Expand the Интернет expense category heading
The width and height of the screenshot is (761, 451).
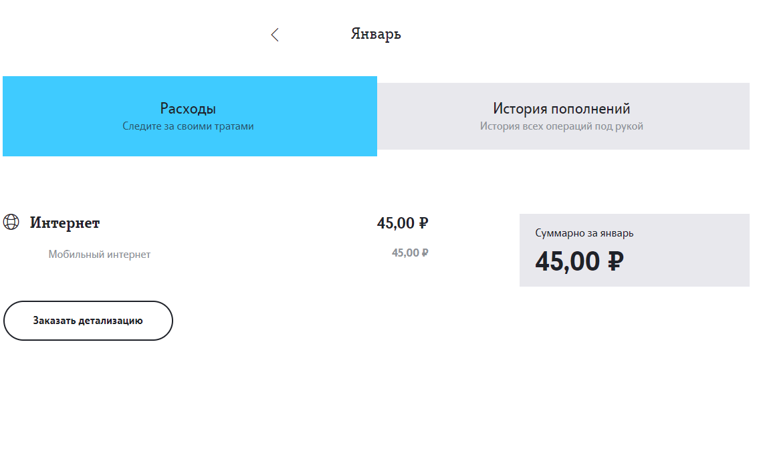(x=65, y=223)
